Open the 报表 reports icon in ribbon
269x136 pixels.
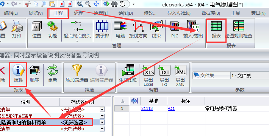(x=216, y=30)
